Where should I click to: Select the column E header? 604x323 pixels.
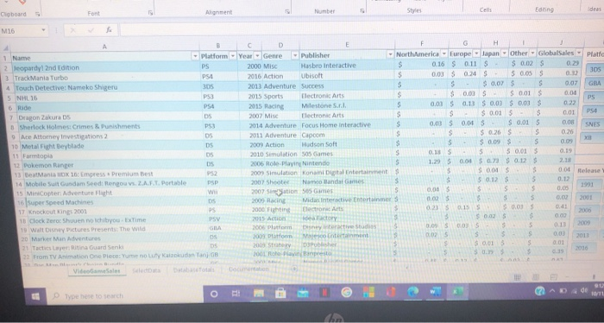(347, 44)
